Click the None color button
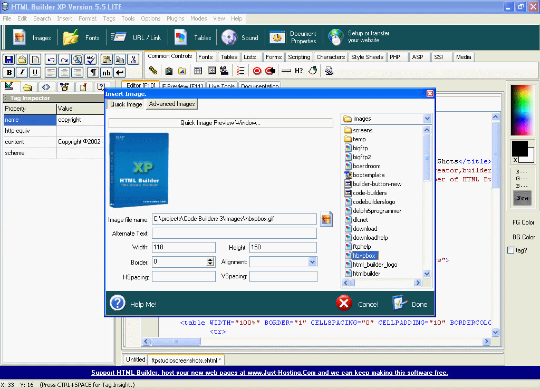Image resolution: width=540 pixels, height=389 pixels. point(523,198)
